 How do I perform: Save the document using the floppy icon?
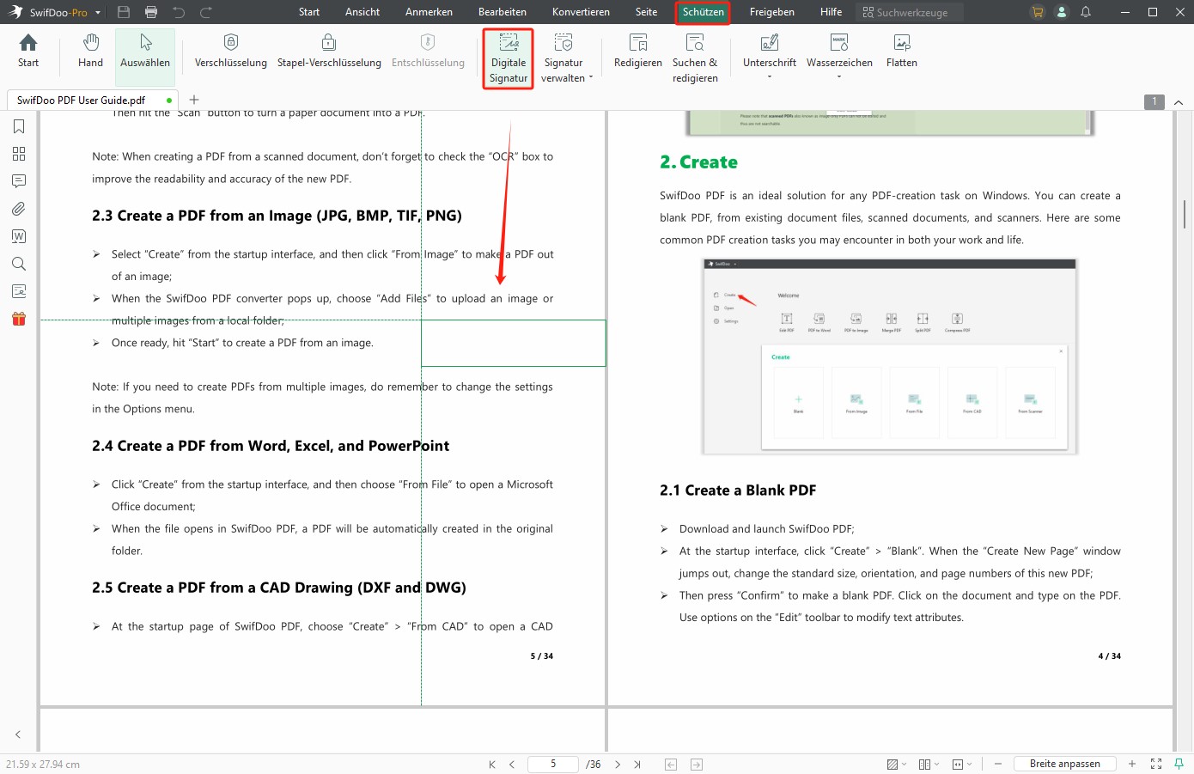click(124, 12)
